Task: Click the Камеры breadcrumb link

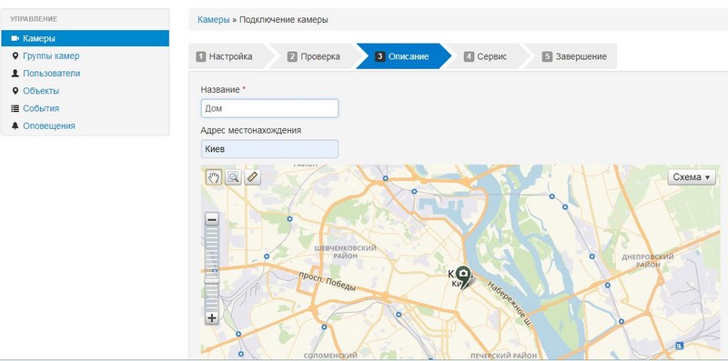Action: 214,20
